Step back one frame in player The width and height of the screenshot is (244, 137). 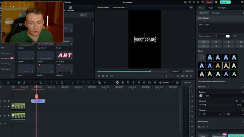[98, 76]
